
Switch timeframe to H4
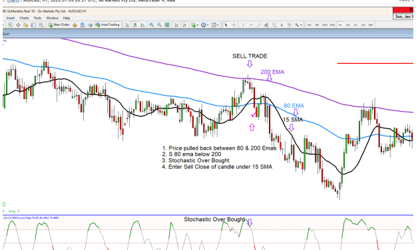348,25
